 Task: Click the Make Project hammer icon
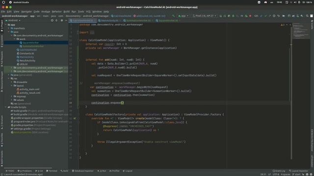tap(173, 16)
